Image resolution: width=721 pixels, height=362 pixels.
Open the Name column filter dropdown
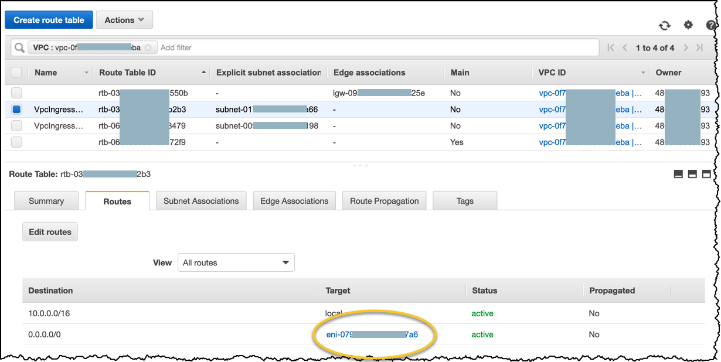pos(86,72)
